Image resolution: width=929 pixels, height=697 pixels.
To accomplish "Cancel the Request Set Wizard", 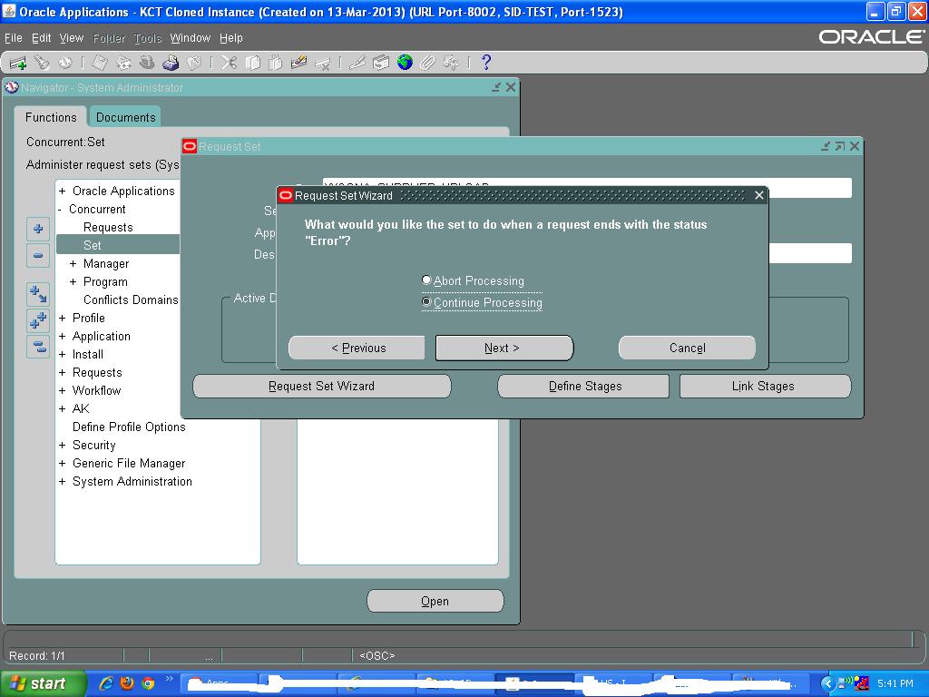I will 688,348.
